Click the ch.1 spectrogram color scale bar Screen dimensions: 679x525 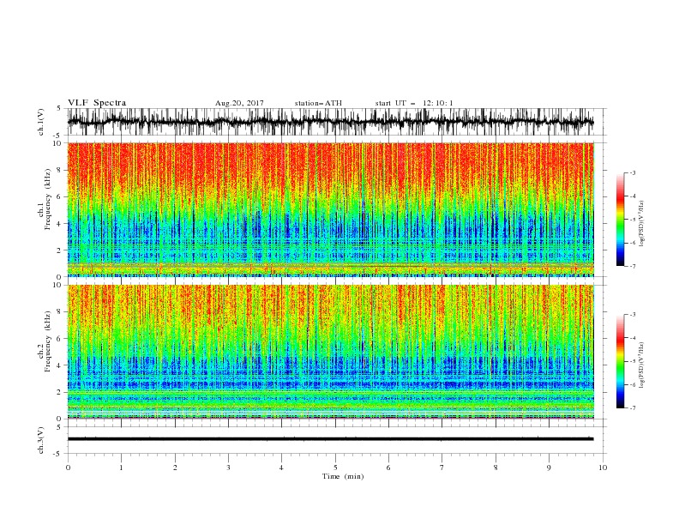point(620,220)
